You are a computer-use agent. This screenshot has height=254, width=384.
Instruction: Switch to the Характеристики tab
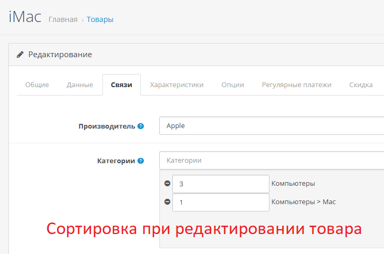[177, 84]
